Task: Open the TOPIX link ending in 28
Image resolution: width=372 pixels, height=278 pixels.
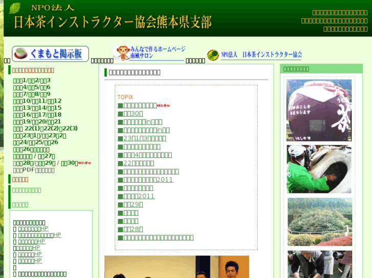Action: [x=130, y=229]
